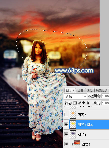Hide 图层 6 using its eye icon

coord(66,134)
